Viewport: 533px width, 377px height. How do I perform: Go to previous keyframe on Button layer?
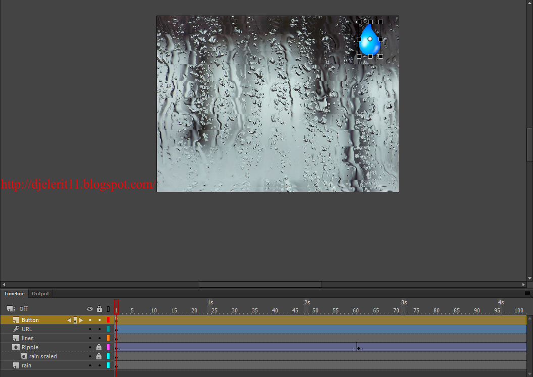click(x=69, y=320)
